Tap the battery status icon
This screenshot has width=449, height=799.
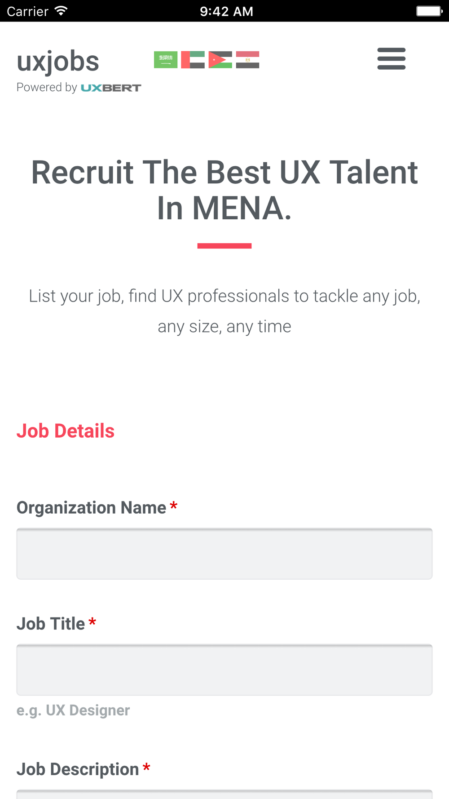point(429,11)
